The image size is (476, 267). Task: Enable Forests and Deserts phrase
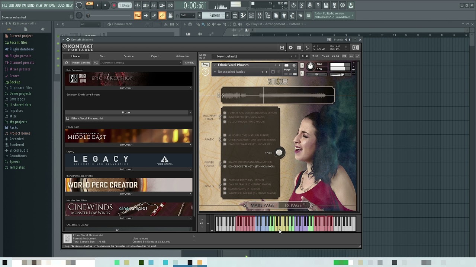tap(225, 113)
